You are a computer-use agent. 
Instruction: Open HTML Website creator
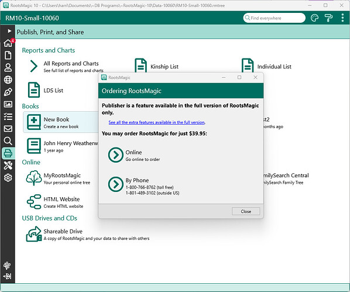point(55,202)
